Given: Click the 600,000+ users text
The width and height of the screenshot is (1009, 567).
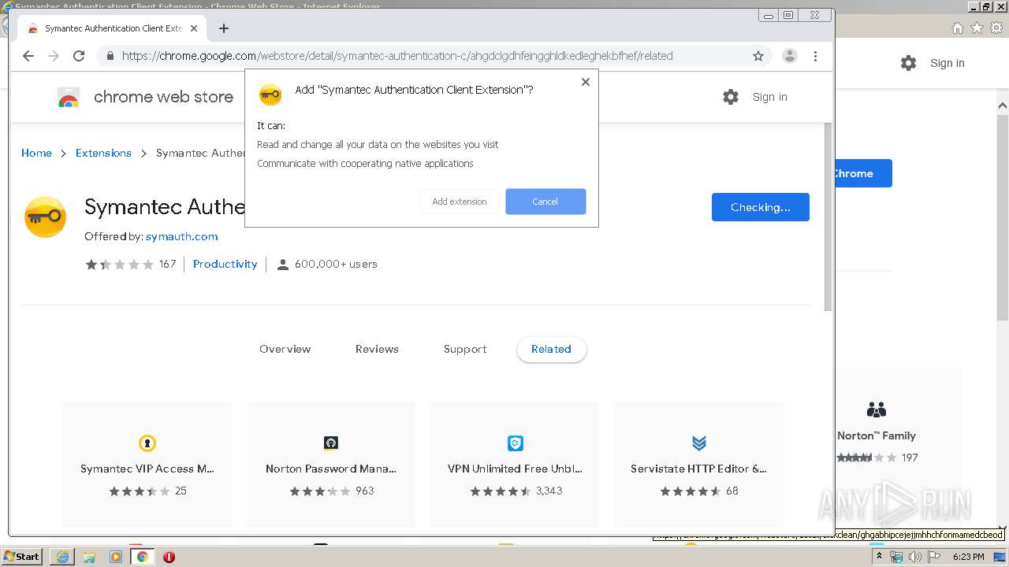Looking at the screenshot, I should [336, 265].
